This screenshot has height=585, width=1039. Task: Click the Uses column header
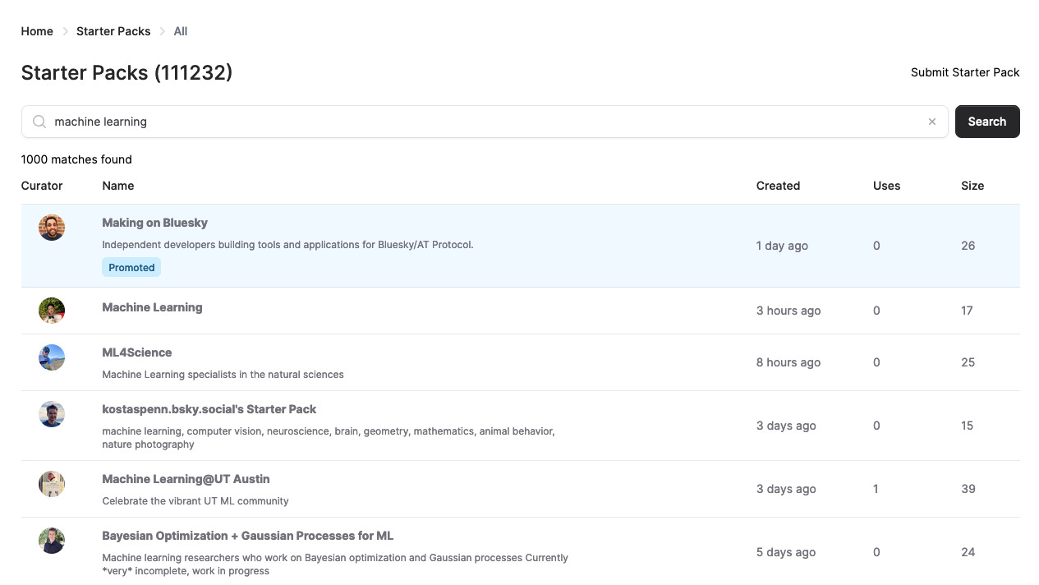[x=886, y=186]
